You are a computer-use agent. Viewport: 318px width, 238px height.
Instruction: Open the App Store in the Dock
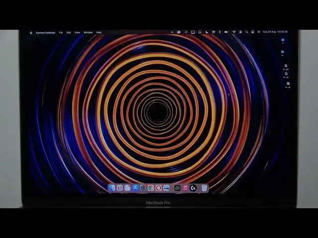[135, 188]
